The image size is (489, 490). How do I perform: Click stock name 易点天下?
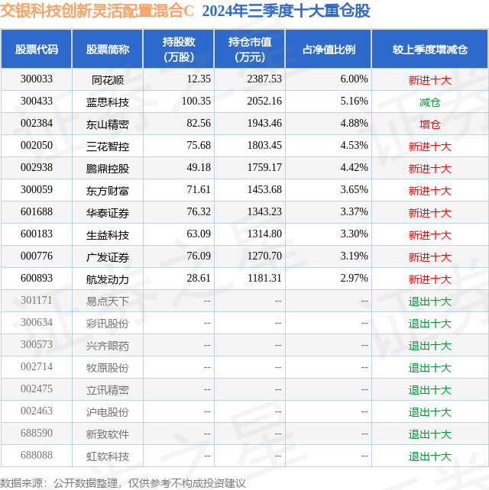[x=108, y=301]
